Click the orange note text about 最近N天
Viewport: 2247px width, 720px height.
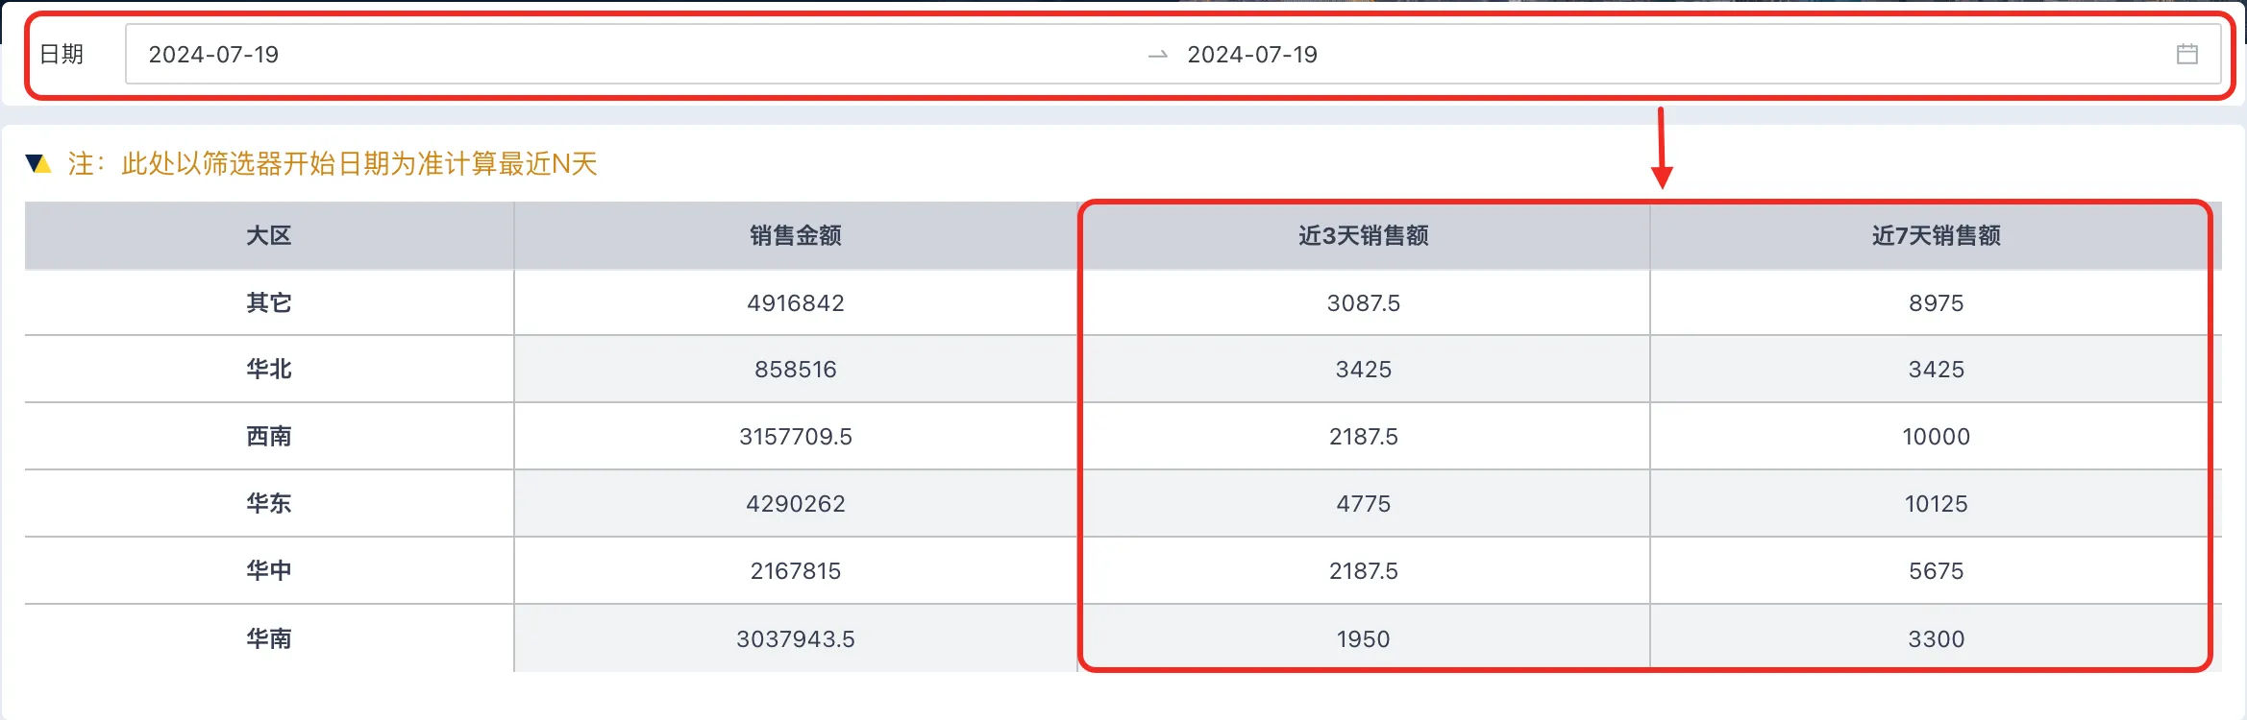[x=333, y=164]
